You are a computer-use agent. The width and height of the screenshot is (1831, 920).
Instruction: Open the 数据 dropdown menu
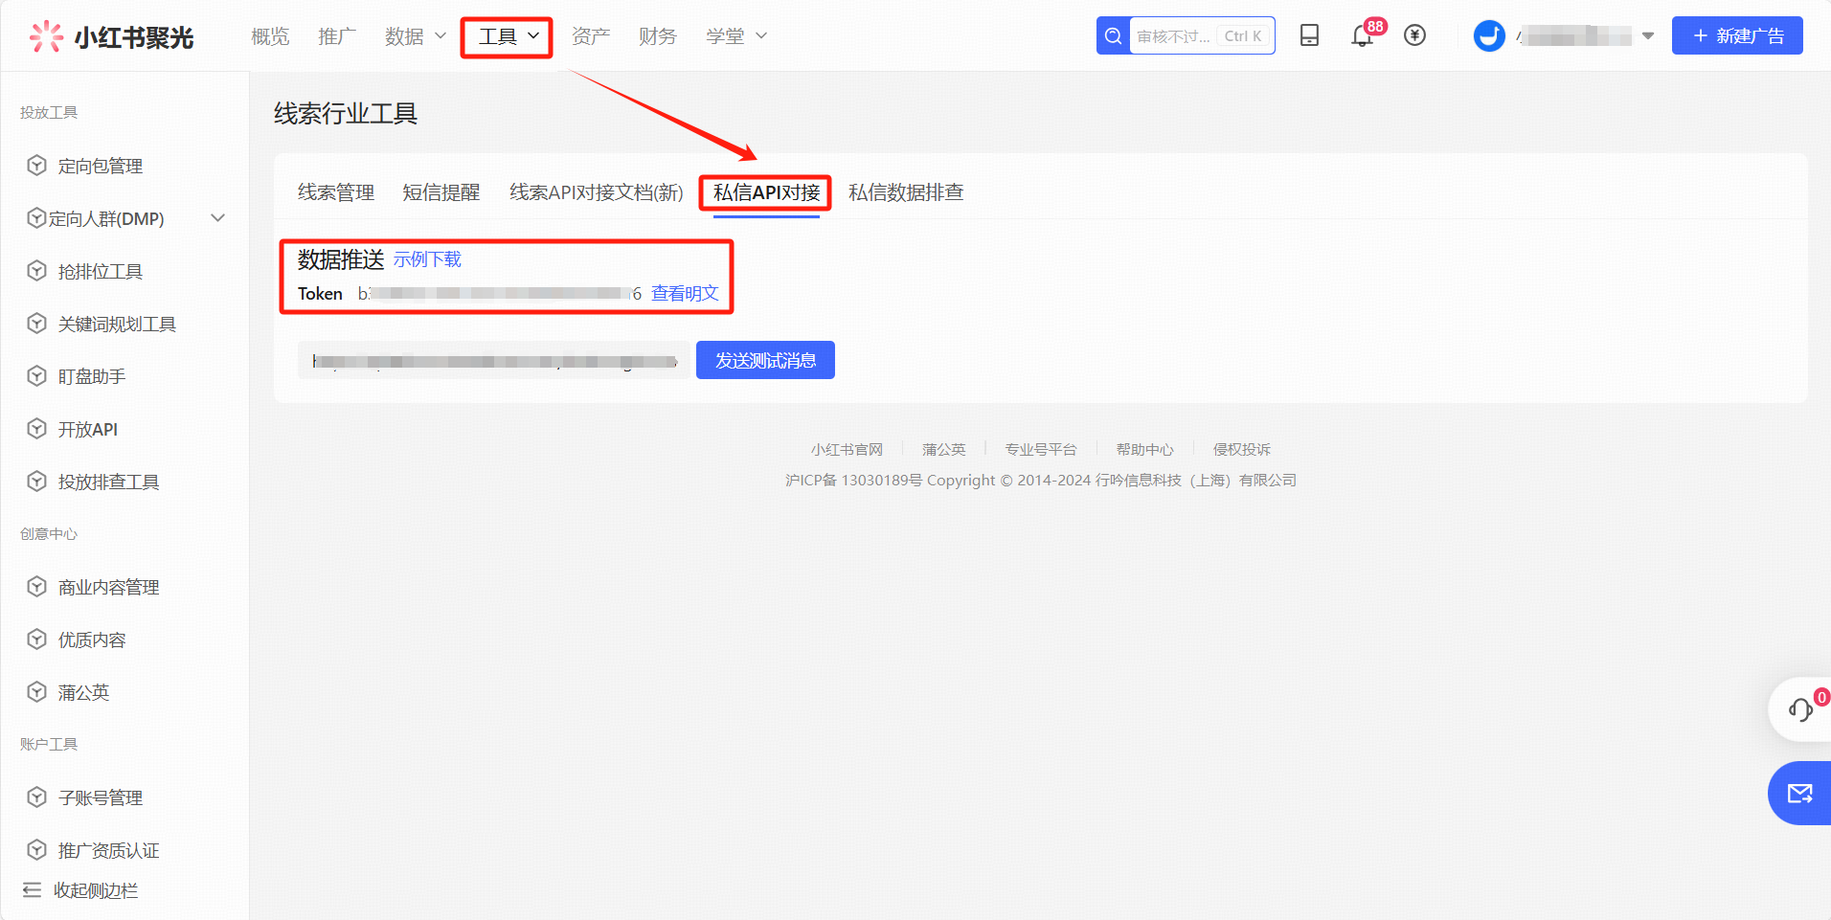tap(416, 36)
